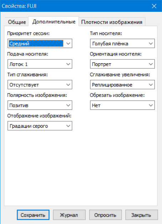Expand the Ориентация носителя dropdown
This screenshot has width=162, height=224.
click(x=122, y=64)
